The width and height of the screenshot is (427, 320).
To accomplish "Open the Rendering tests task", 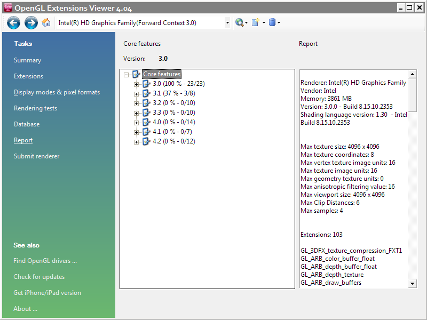I will [x=35, y=108].
